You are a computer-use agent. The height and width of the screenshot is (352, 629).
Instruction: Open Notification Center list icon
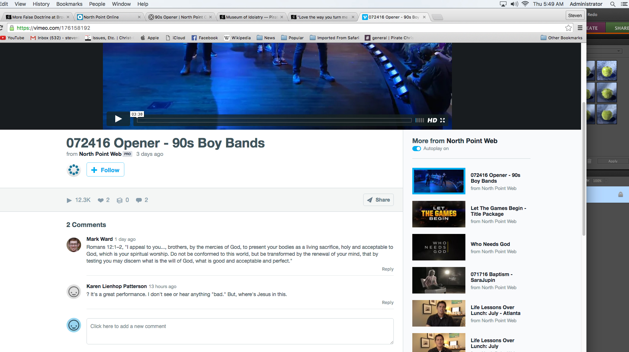pyautogui.click(x=624, y=4)
